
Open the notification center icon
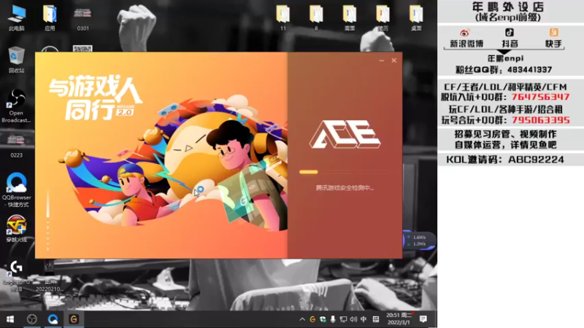423,319
